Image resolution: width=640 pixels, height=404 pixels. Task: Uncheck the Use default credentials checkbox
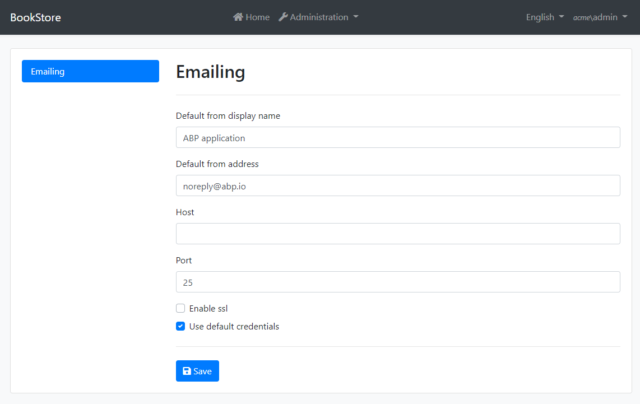(x=180, y=326)
